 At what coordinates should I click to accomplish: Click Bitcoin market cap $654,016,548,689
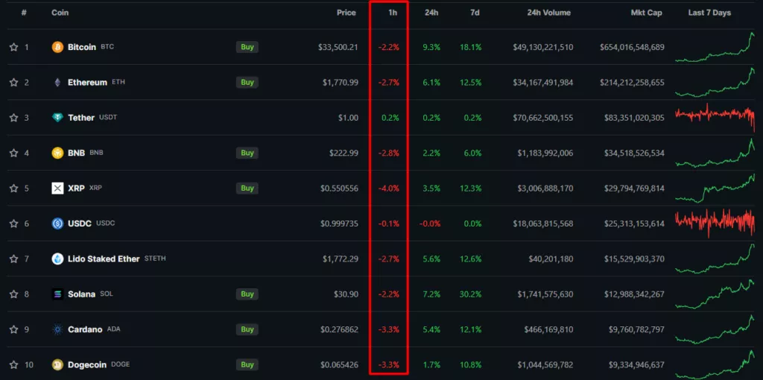point(632,47)
